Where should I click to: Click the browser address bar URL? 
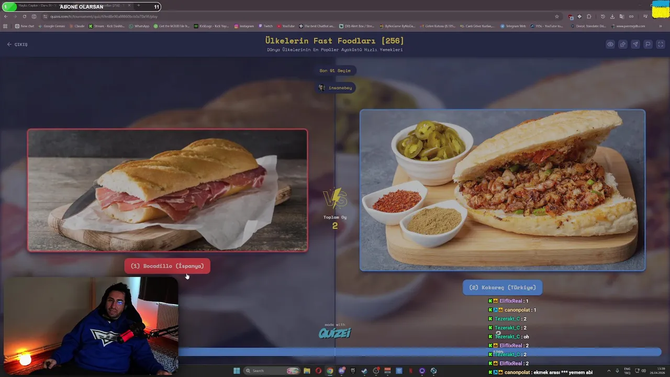tap(104, 16)
